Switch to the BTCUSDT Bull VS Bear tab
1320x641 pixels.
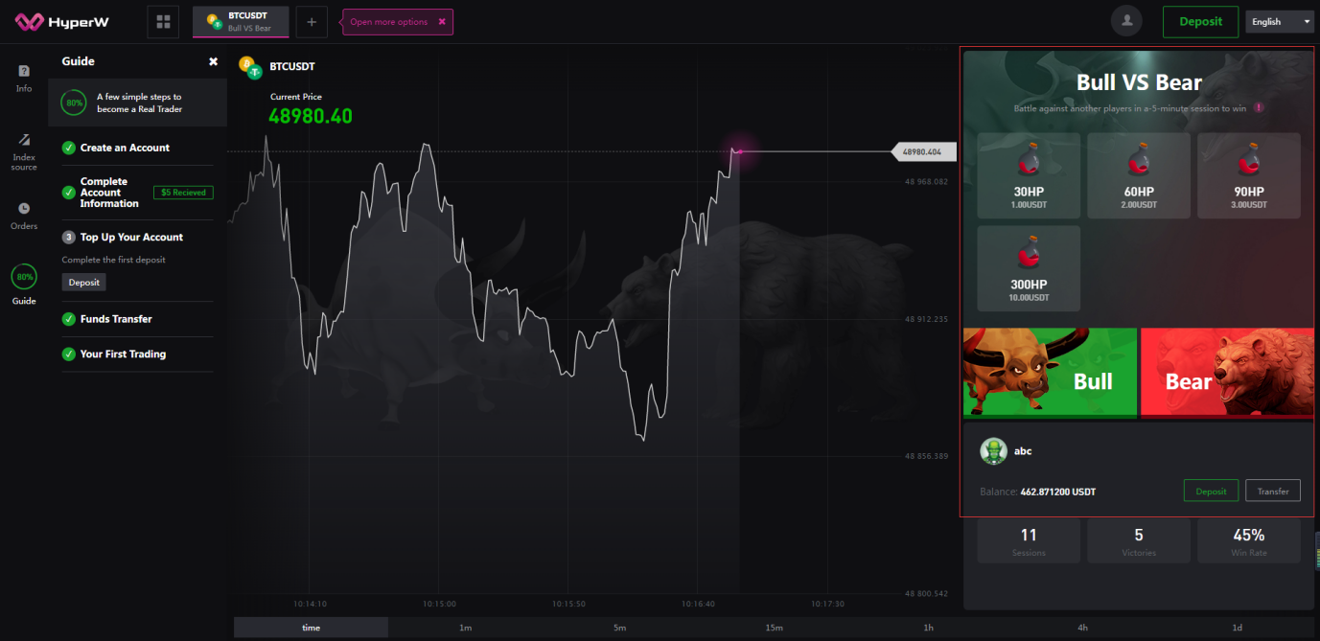click(241, 22)
